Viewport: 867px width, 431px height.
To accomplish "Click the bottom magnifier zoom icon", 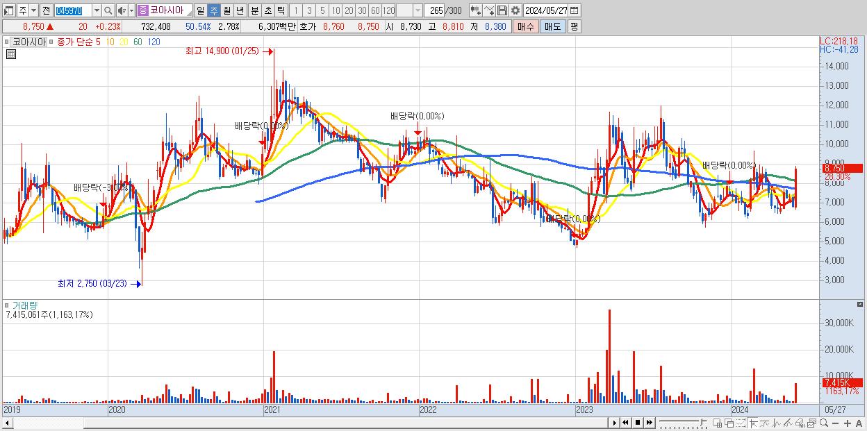I will coord(823,423).
